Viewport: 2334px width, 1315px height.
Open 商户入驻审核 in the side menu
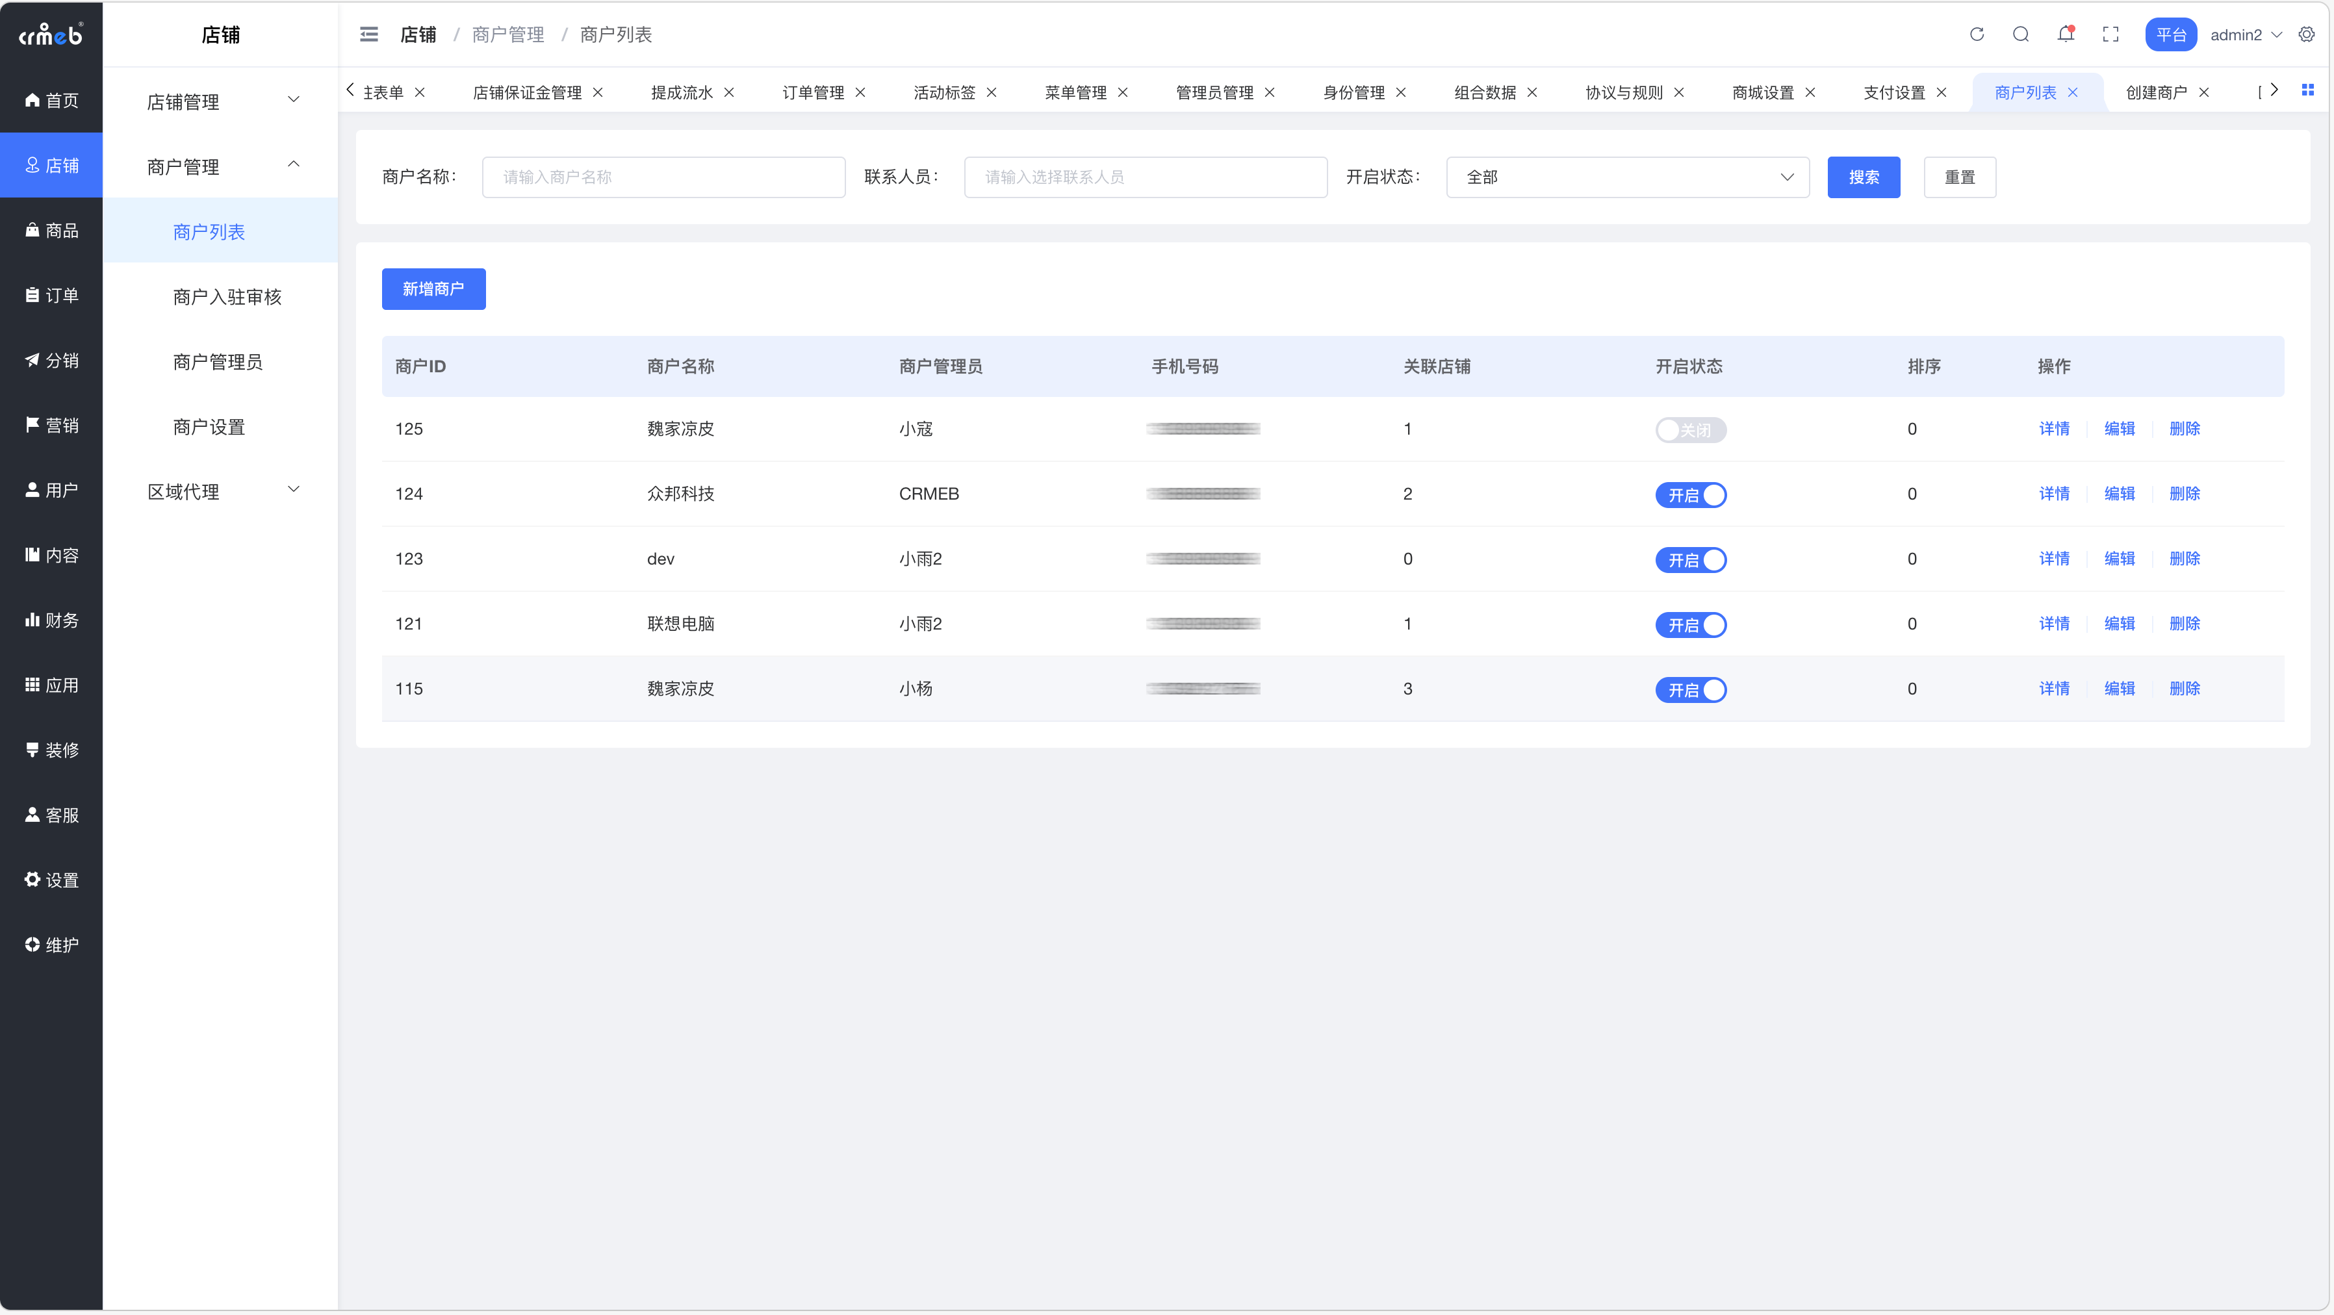227,297
